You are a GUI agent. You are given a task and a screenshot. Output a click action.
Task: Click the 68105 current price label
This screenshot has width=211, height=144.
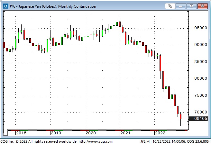tap(198, 119)
